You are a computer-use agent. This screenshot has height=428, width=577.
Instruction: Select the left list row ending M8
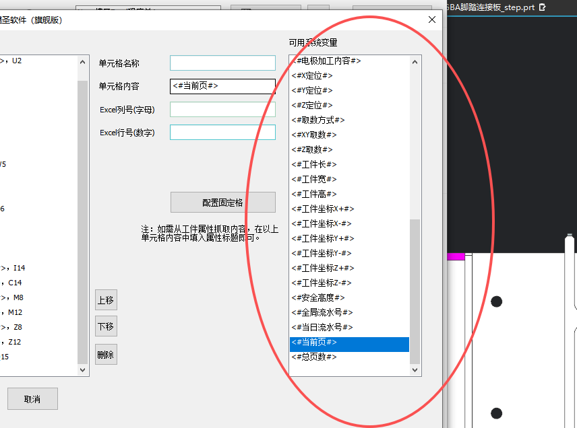38,297
